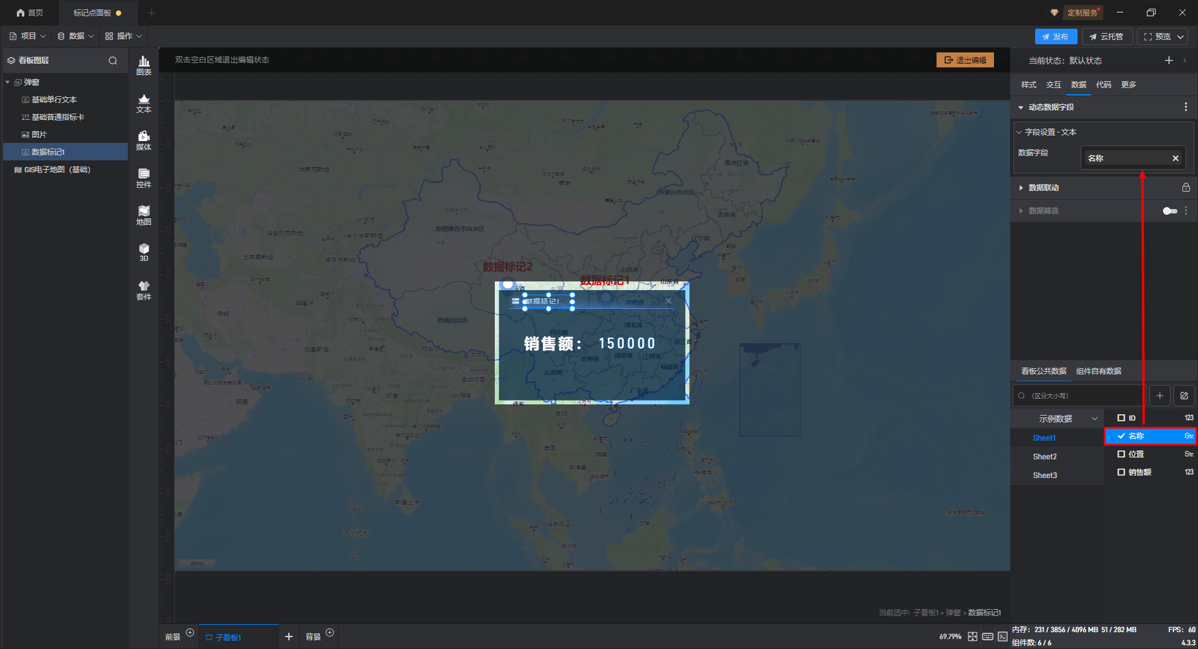
Task: Select the GIS电子地图 (基础) layer
Action: [x=66, y=170]
